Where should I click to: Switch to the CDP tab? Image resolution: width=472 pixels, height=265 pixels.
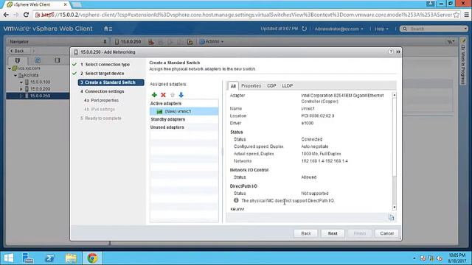[x=271, y=85]
